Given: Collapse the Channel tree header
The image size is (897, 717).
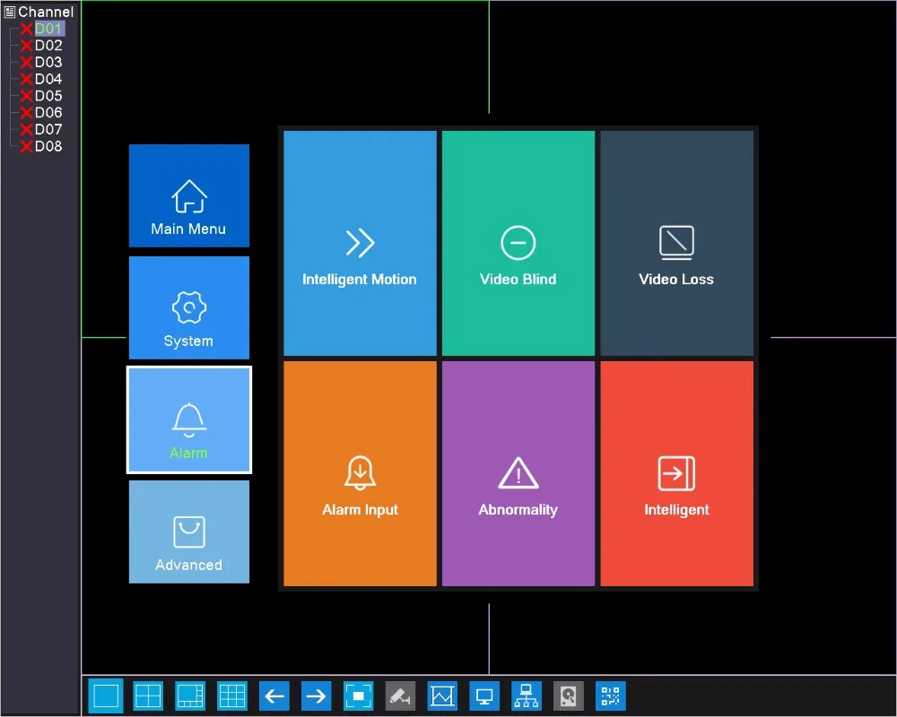Looking at the screenshot, I should tap(10, 12).
